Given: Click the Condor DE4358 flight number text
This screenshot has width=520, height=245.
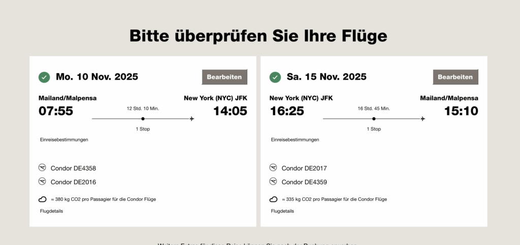Looking at the screenshot, I should pyautogui.click(x=73, y=168).
